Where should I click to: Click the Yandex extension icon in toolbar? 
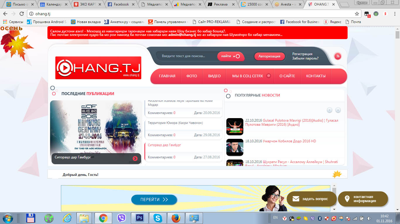(x=386, y=14)
